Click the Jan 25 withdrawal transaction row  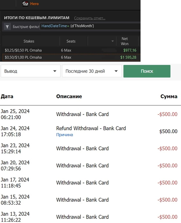point(89,114)
